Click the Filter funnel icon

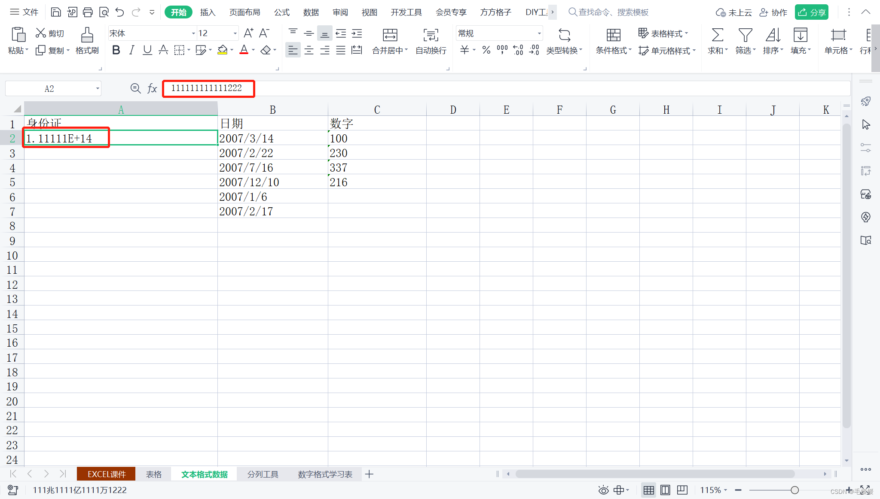745,35
